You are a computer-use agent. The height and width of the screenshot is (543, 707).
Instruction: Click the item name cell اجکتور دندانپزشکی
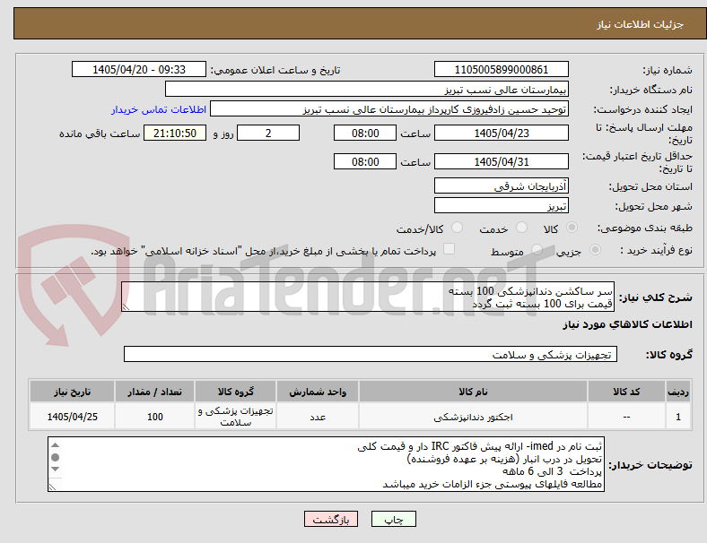coord(473,417)
